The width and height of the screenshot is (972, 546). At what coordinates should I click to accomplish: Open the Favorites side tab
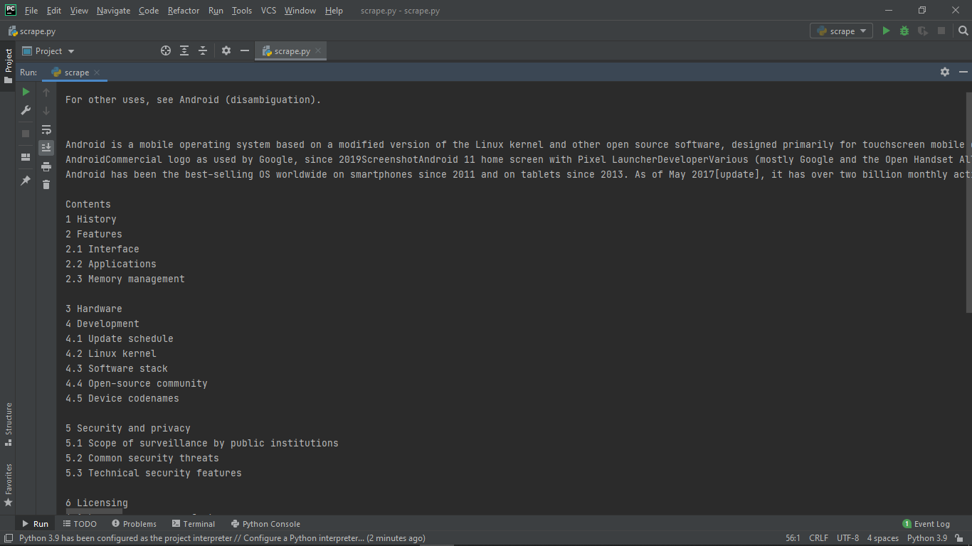point(8,485)
